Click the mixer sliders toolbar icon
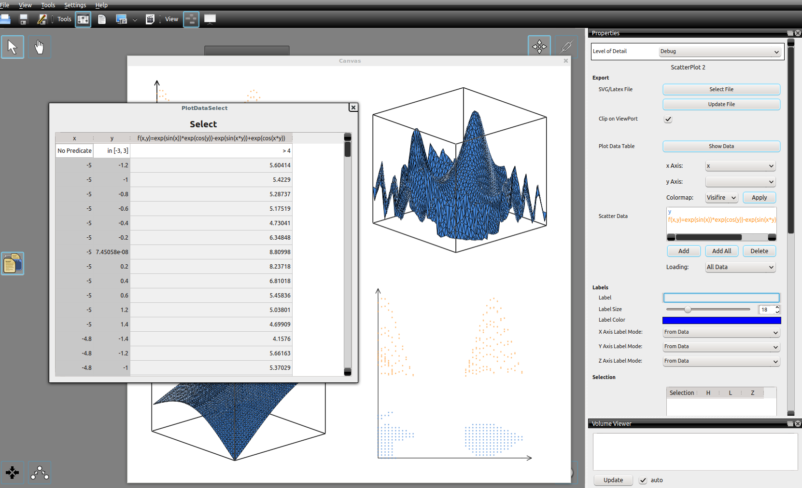 [x=83, y=19]
